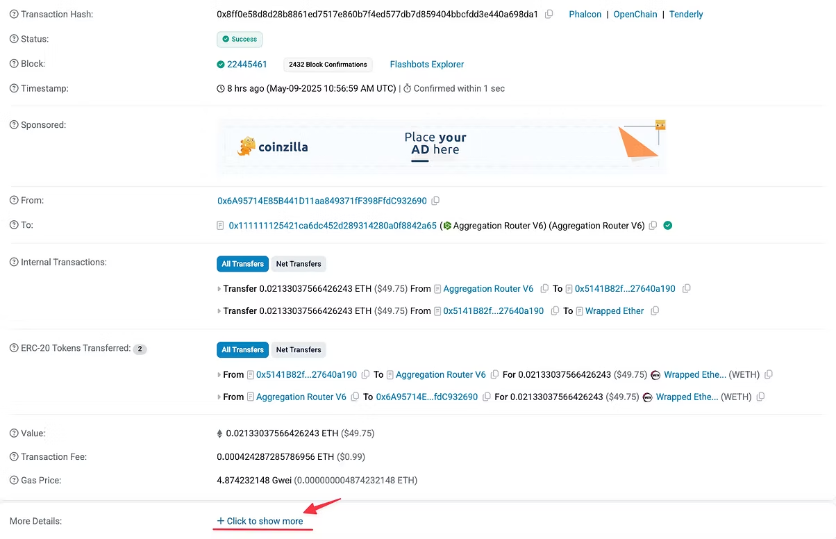This screenshot has height=539, width=836.
Task: Click the WETH token logo in first ERC-20 row
Action: pyautogui.click(x=655, y=374)
